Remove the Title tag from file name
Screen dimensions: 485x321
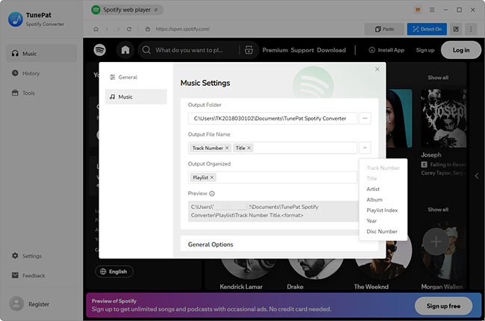[x=248, y=148]
